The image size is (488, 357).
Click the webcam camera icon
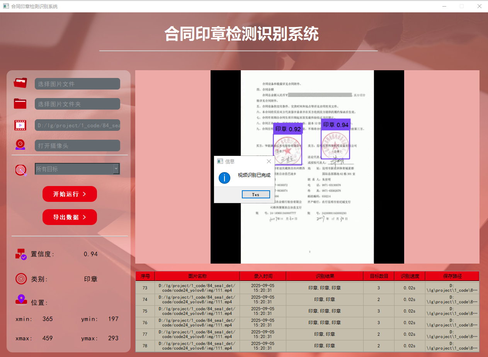click(20, 145)
